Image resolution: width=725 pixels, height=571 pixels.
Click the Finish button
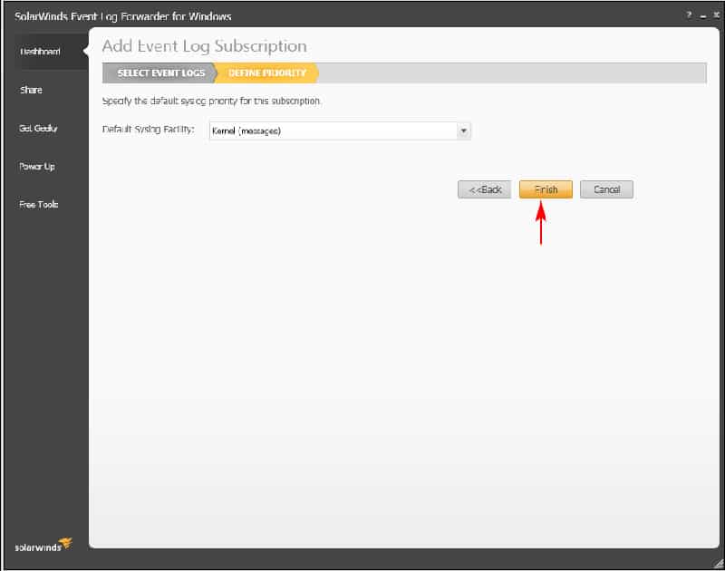(x=546, y=189)
